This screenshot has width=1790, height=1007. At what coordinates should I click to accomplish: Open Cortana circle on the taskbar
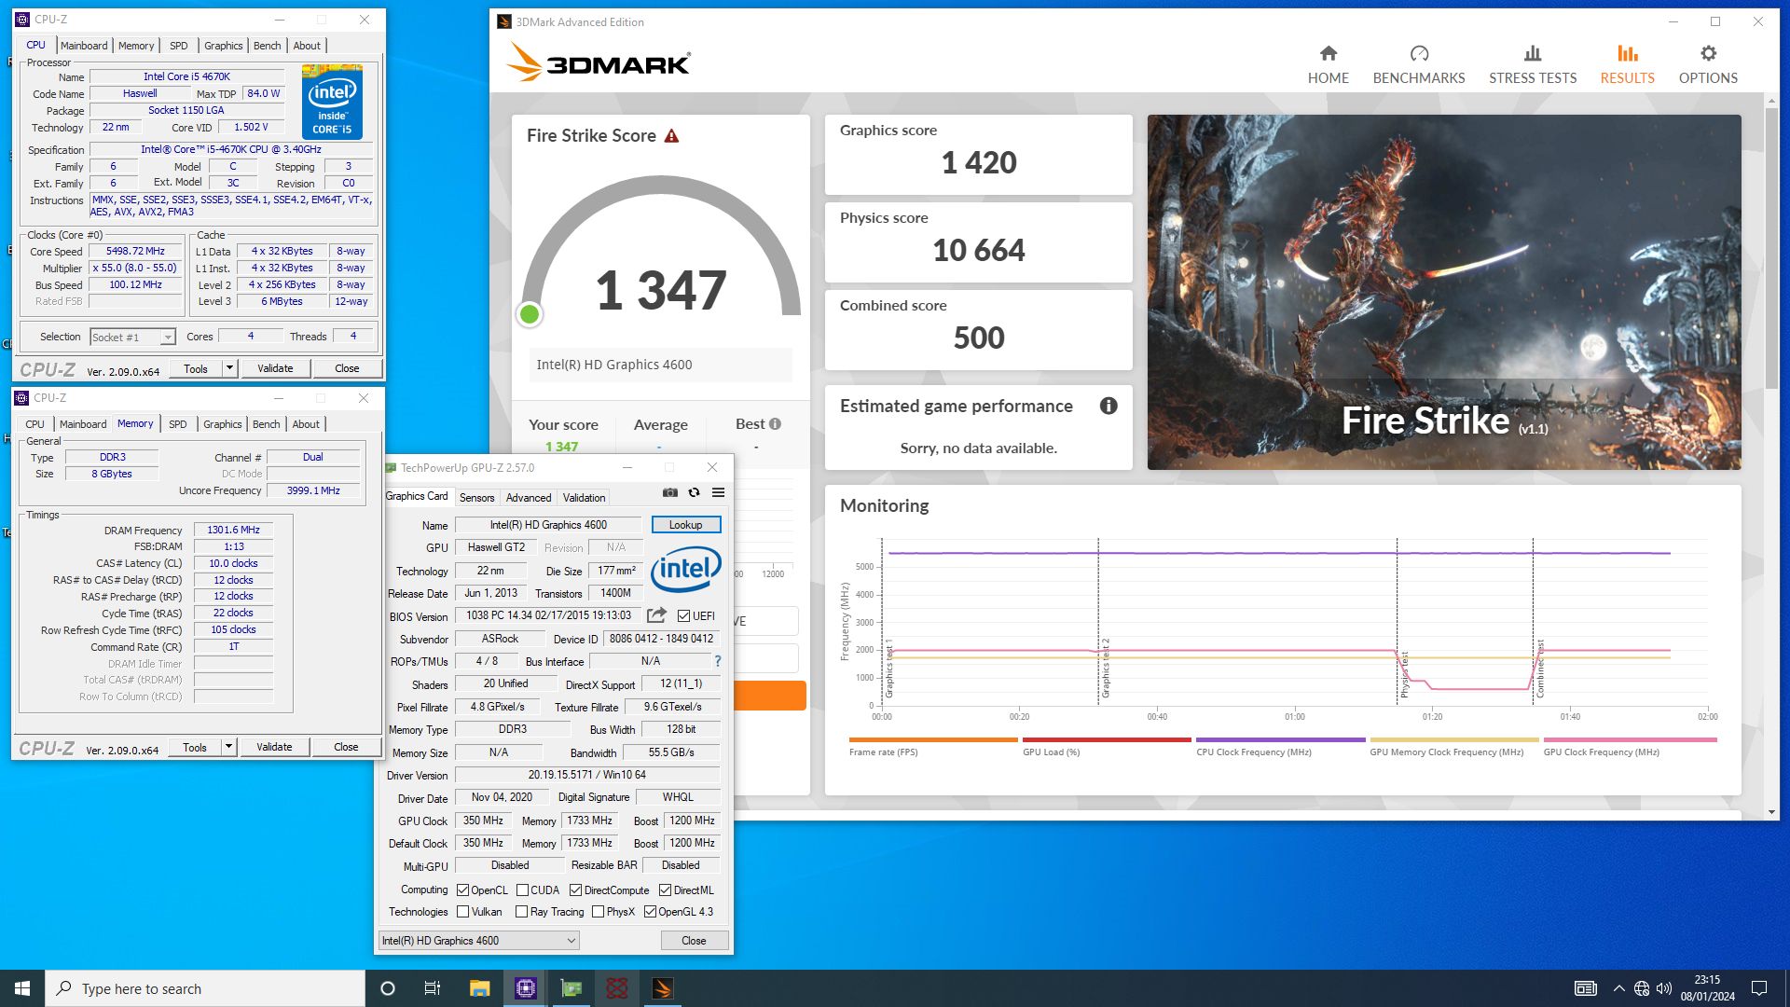pos(388,988)
